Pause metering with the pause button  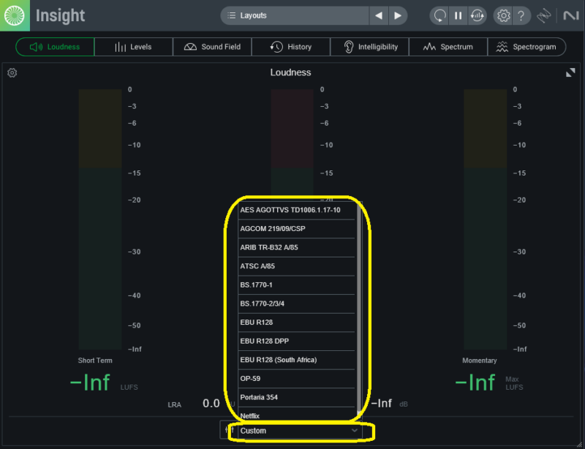[458, 15]
